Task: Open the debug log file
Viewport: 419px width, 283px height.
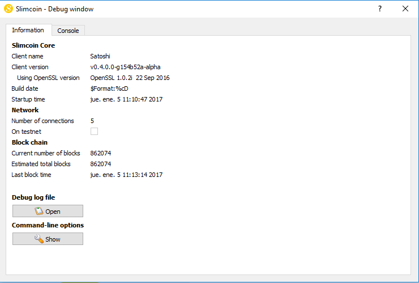Action: point(48,211)
